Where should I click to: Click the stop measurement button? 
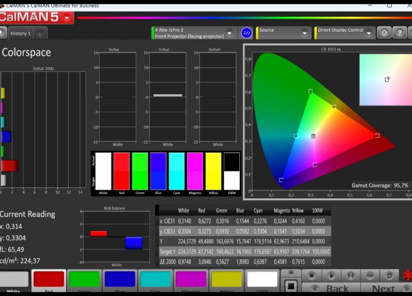[311, 276]
